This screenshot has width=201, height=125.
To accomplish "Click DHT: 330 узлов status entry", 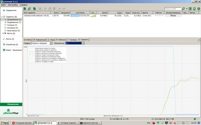I will pos(87,119).
